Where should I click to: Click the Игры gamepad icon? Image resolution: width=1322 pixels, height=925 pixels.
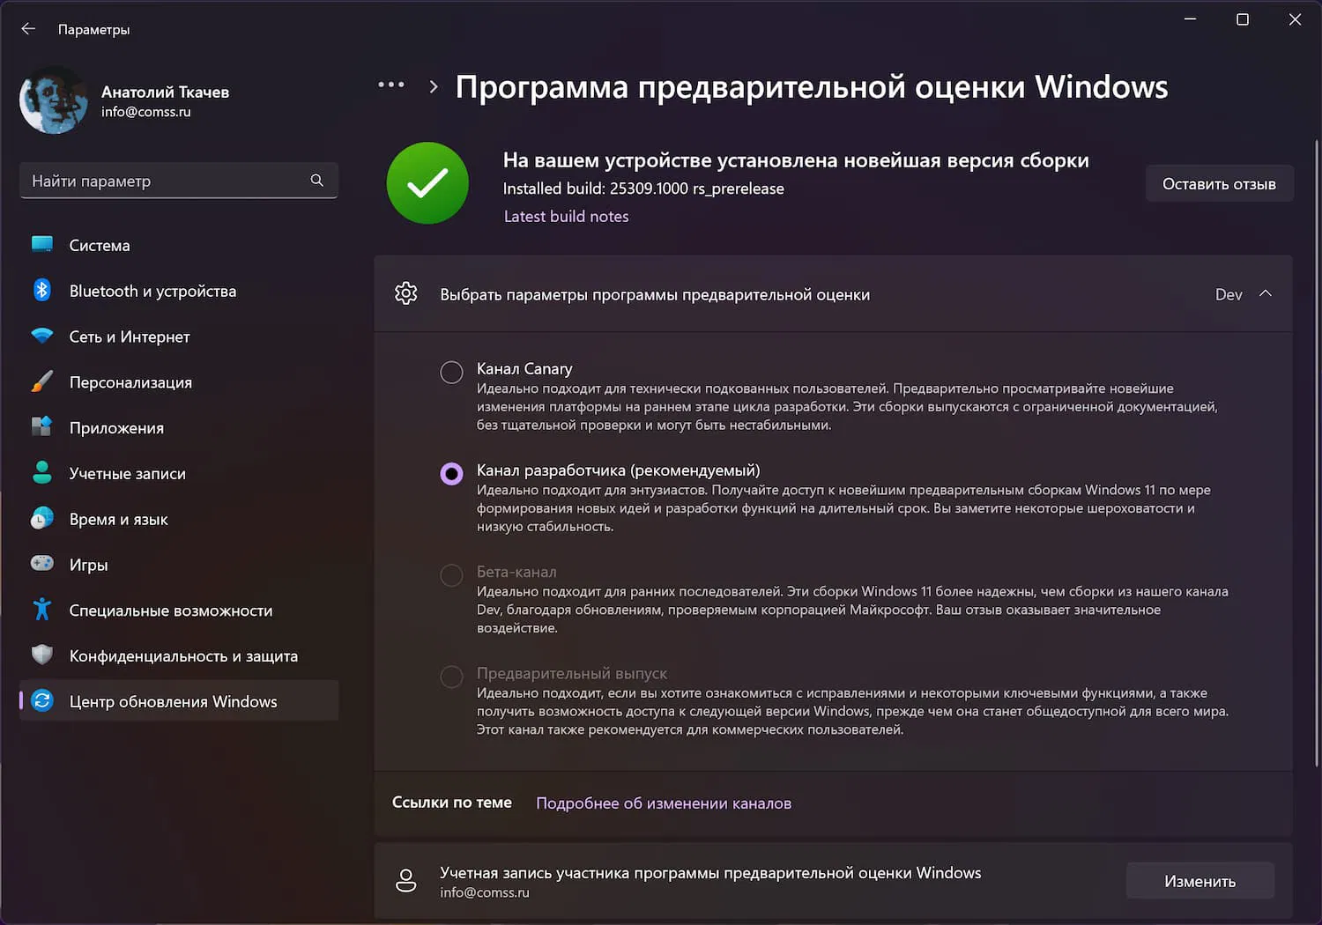(x=42, y=564)
